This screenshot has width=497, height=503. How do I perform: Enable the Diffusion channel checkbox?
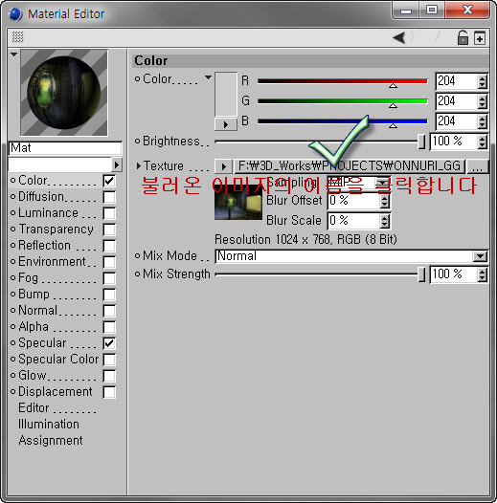pos(109,197)
